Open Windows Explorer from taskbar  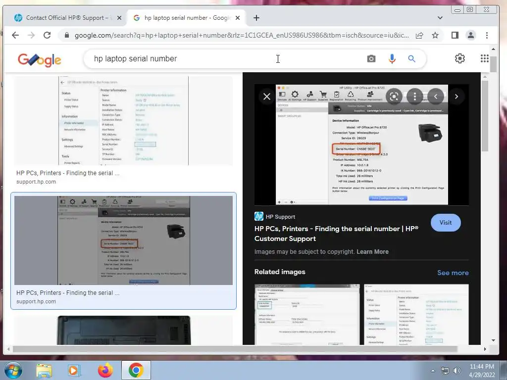44,371
